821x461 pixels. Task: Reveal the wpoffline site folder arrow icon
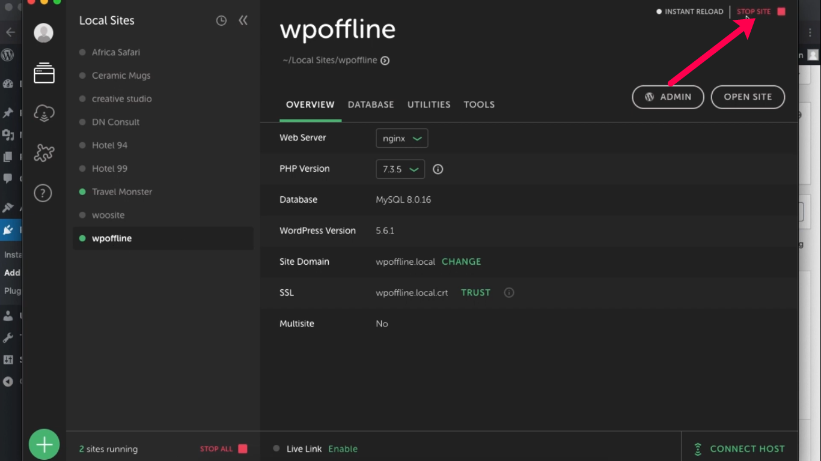pos(385,61)
